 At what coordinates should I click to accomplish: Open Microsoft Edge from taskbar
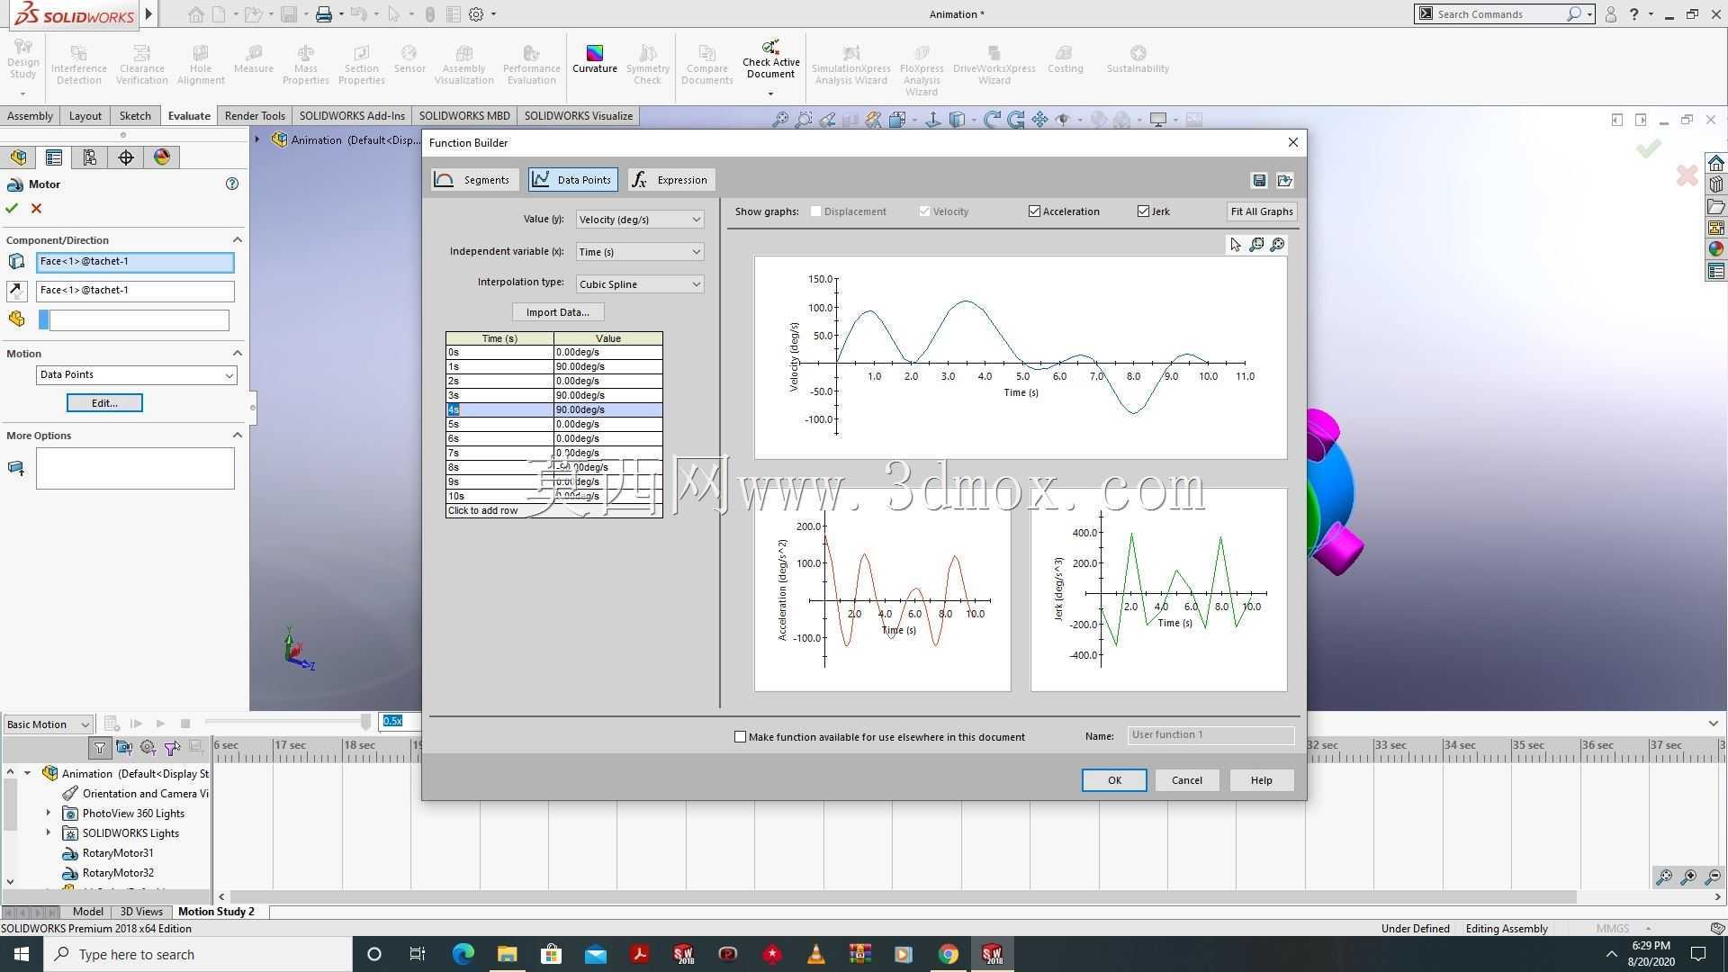tap(463, 954)
